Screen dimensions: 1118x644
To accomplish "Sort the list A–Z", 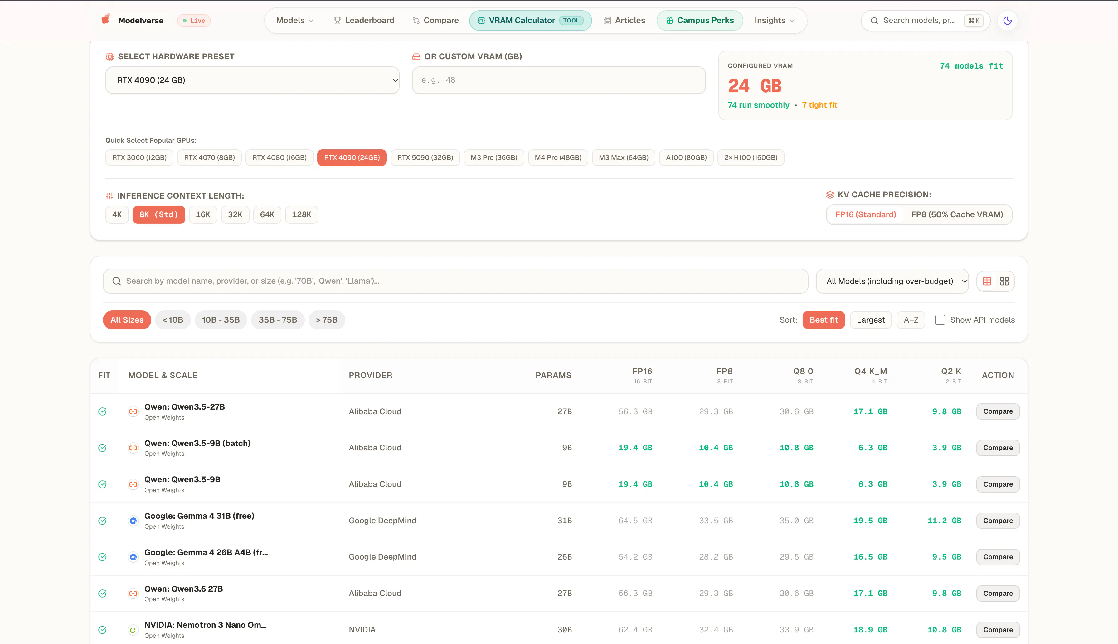I will [x=911, y=320].
